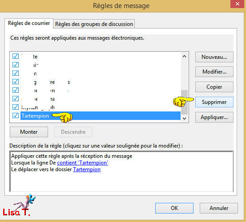Select the Règles de courrier tab
Screen dimensions: 246x222
[x=29, y=23]
